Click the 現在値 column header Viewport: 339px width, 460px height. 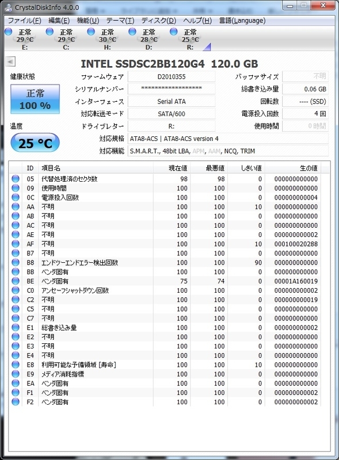[x=172, y=168]
